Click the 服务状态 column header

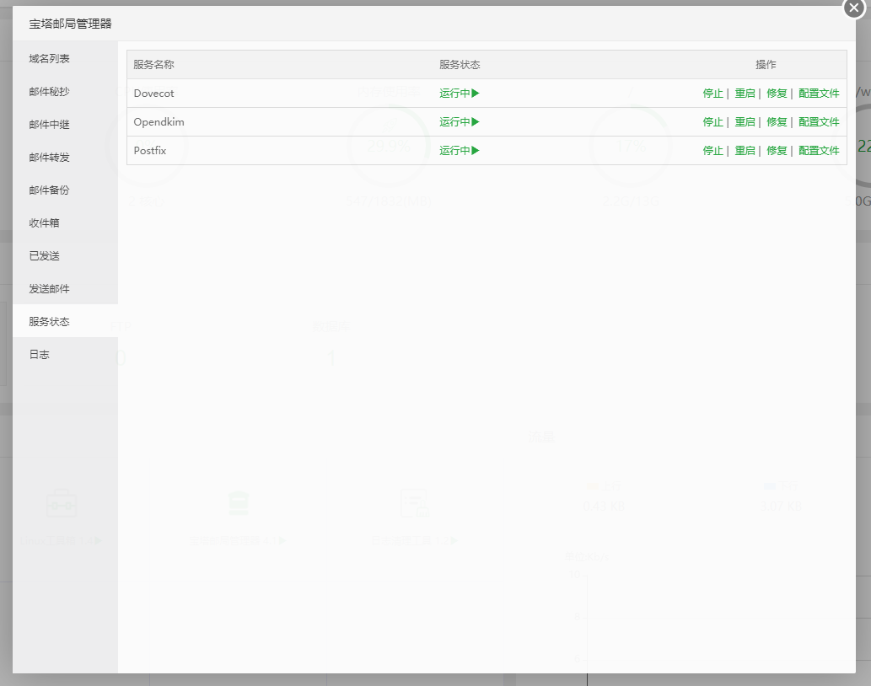[460, 65]
